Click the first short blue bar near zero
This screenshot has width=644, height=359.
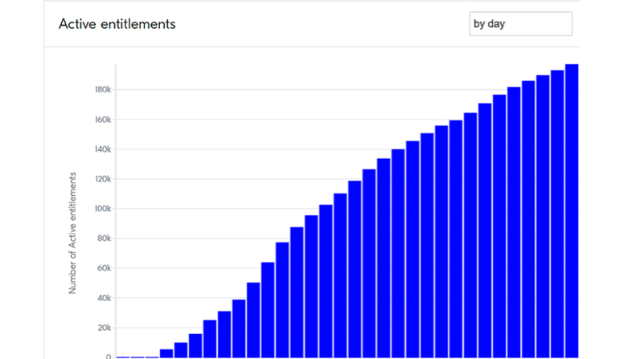click(x=166, y=353)
